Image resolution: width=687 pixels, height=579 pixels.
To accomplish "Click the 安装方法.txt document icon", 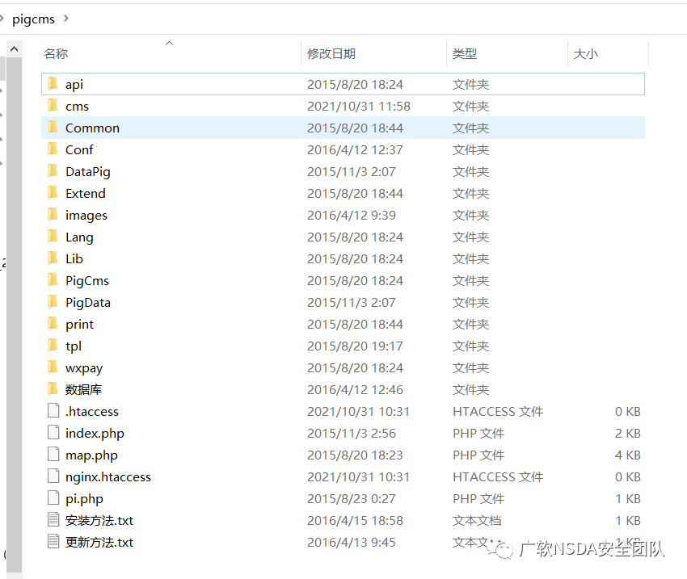I will click(53, 519).
